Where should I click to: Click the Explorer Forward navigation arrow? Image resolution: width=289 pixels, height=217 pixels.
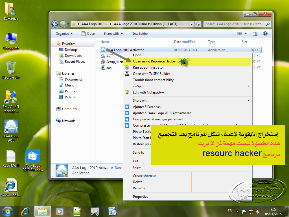(63, 24)
